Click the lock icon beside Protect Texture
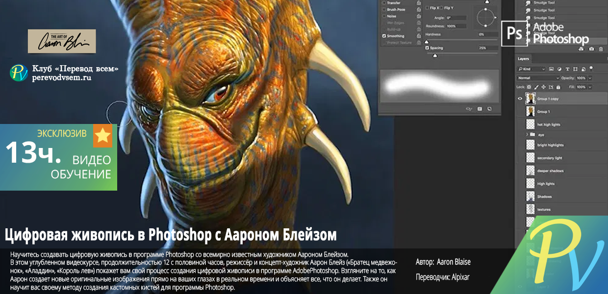Image resolution: width=608 pixels, height=294 pixels. click(x=419, y=43)
